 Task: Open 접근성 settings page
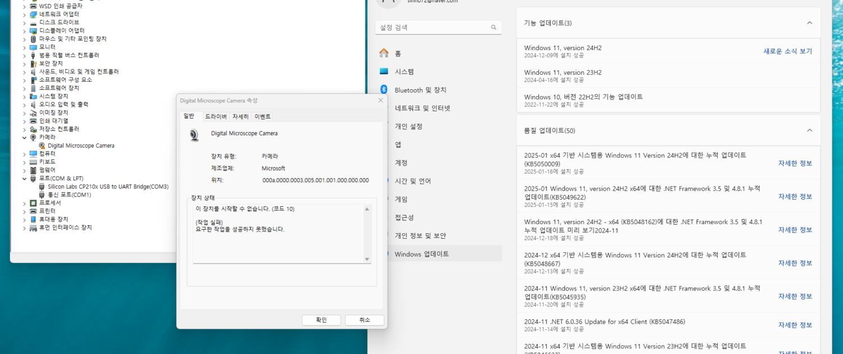(404, 217)
